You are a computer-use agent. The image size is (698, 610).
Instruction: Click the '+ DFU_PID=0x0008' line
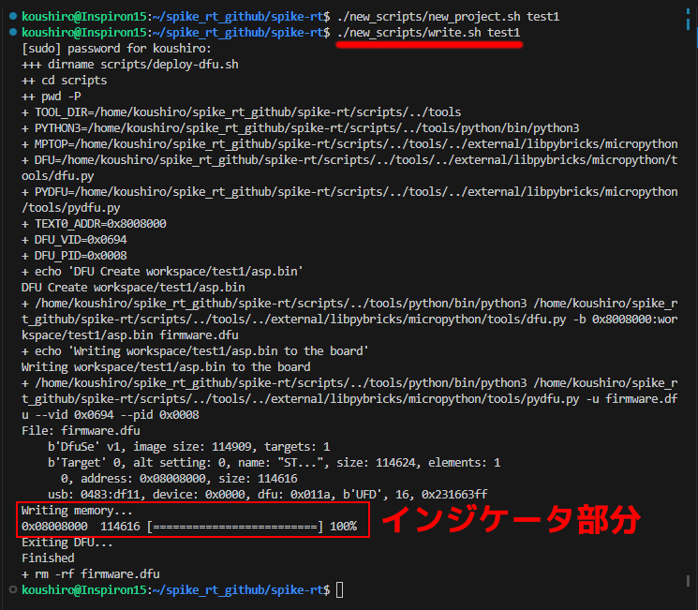[x=74, y=256]
